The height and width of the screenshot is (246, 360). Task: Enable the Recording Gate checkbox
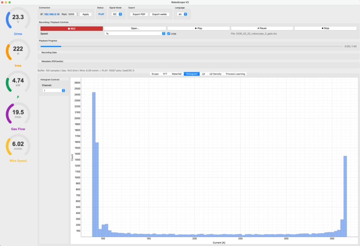click(40, 53)
